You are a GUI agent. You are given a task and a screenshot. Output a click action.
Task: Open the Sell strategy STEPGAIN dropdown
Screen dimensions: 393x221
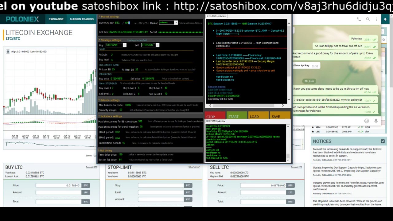click(158, 45)
